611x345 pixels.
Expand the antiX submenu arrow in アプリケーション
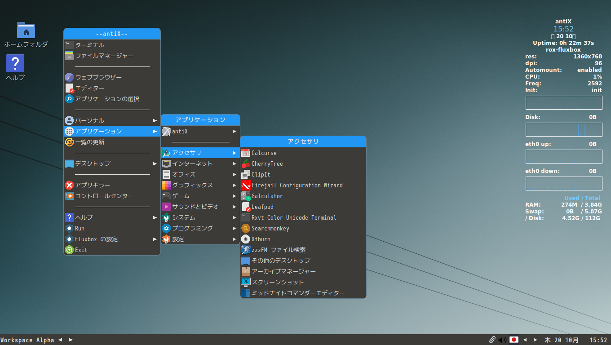tap(235, 131)
